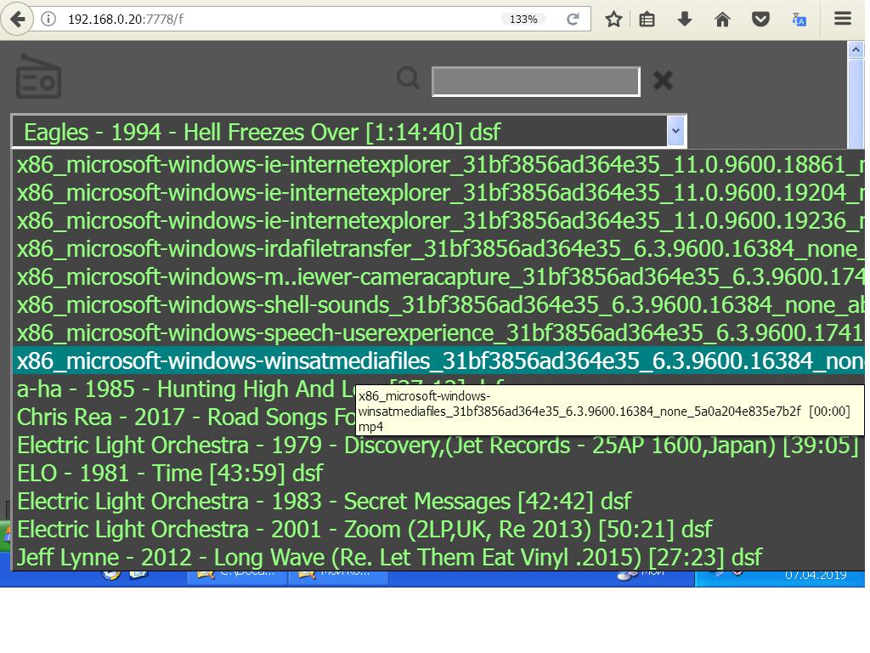Go to the home page icon
870x653 pixels.
click(x=722, y=20)
